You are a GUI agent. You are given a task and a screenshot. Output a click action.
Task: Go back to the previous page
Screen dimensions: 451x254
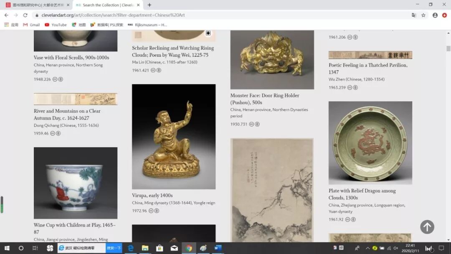(x=6, y=15)
